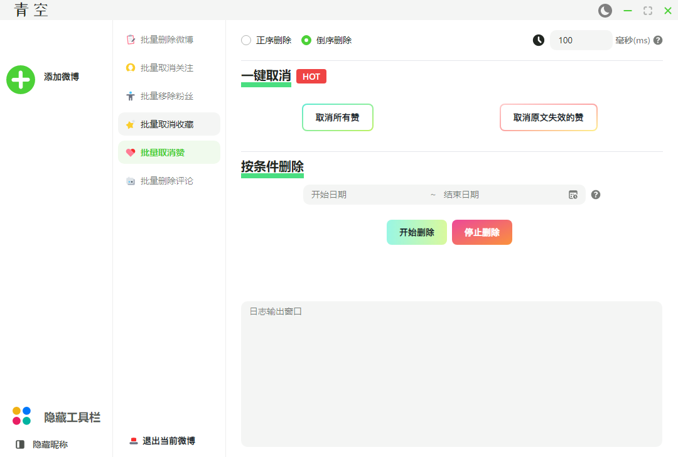The height and width of the screenshot is (457, 678).
Task: Click the fullscreen icon in the title bar
Action: pyautogui.click(x=648, y=11)
